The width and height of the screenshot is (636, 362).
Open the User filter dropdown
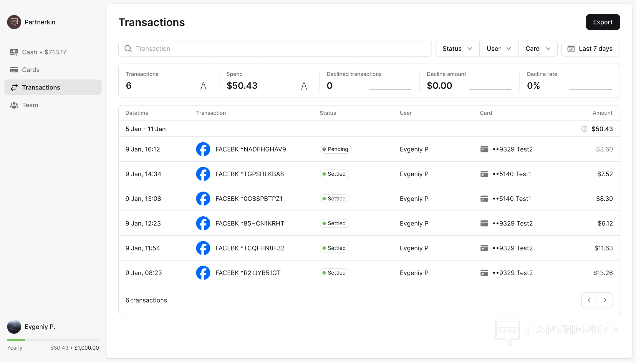click(498, 49)
